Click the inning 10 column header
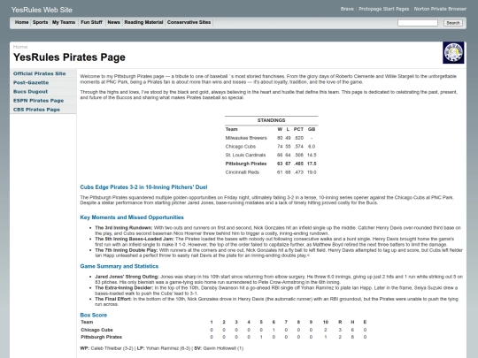478x358 pixels. click(x=326, y=322)
